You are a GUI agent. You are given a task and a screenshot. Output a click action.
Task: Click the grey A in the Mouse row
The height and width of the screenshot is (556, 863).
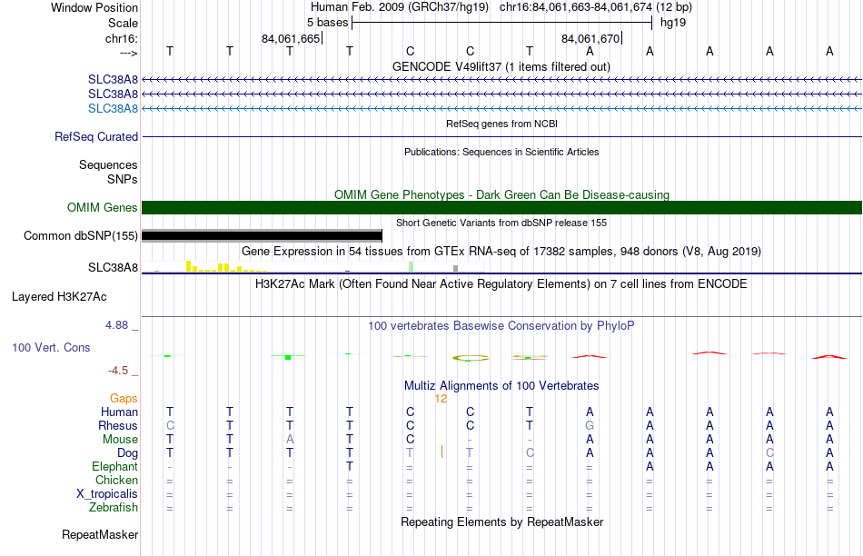click(x=290, y=440)
